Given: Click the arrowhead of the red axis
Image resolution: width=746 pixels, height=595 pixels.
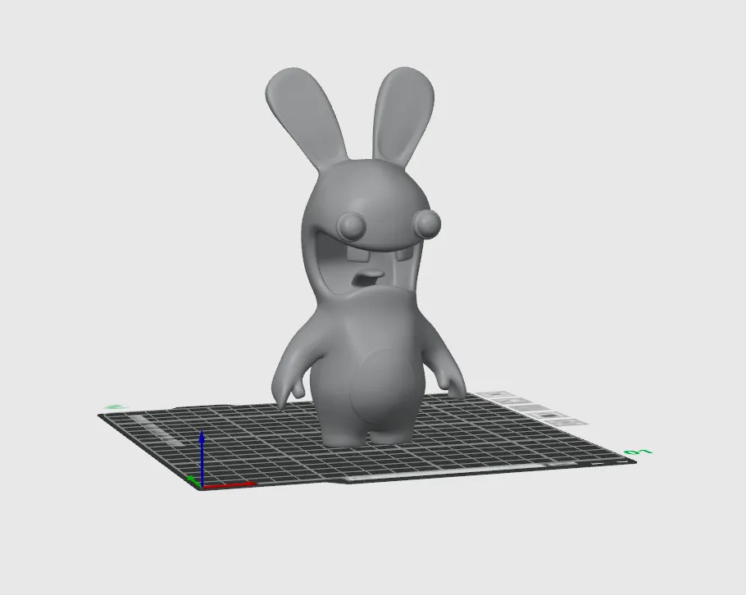Looking at the screenshot, I should [252, 484].
